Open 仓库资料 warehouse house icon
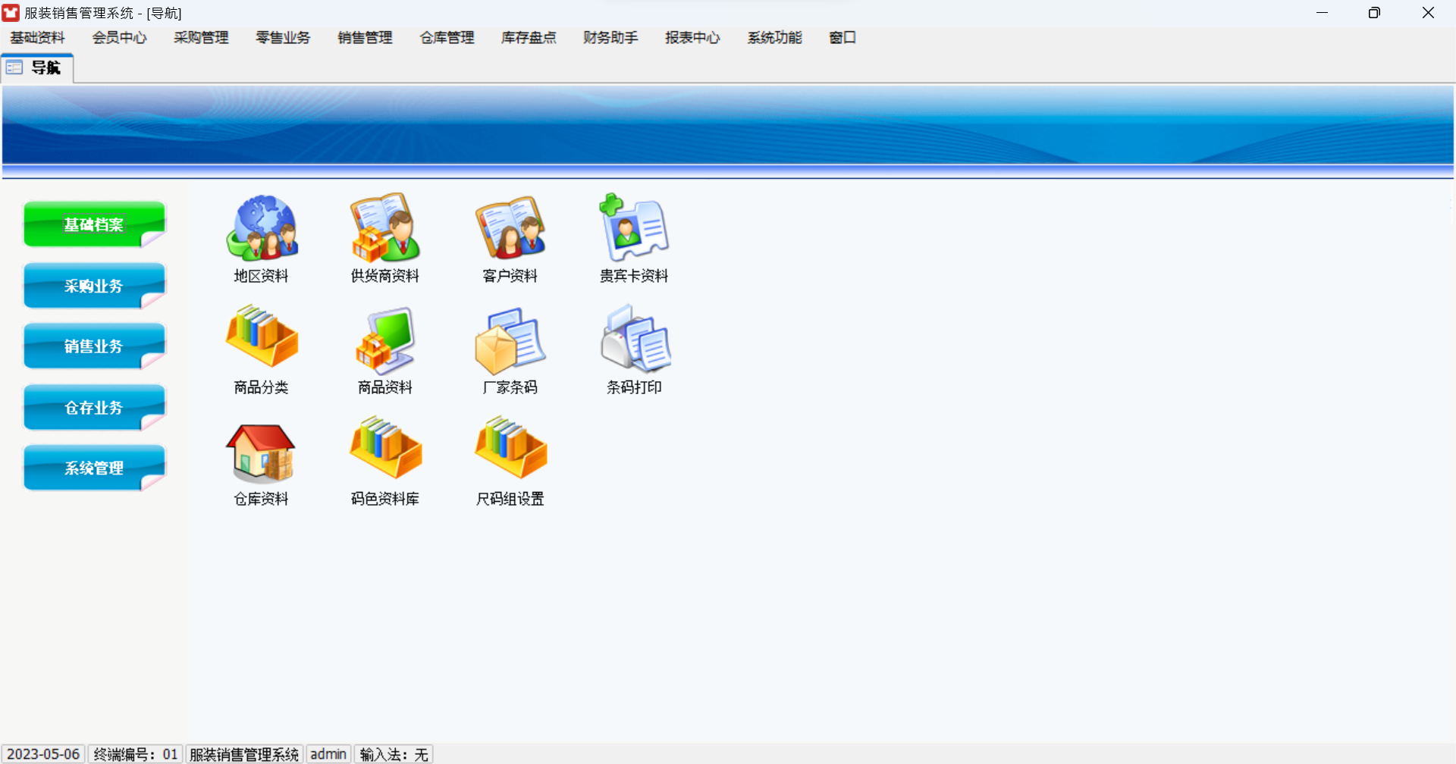This screenshot has height=764, width=1456. click(262, 452)
